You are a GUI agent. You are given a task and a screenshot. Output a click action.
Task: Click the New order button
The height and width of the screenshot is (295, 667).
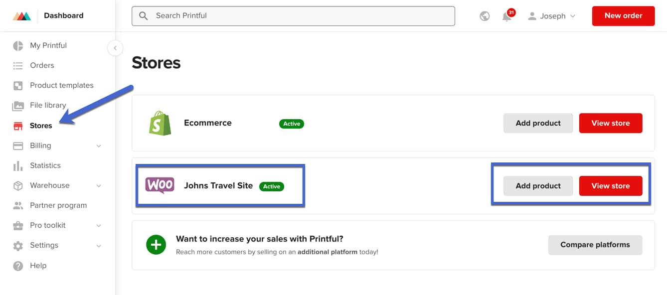coord(623,16)
